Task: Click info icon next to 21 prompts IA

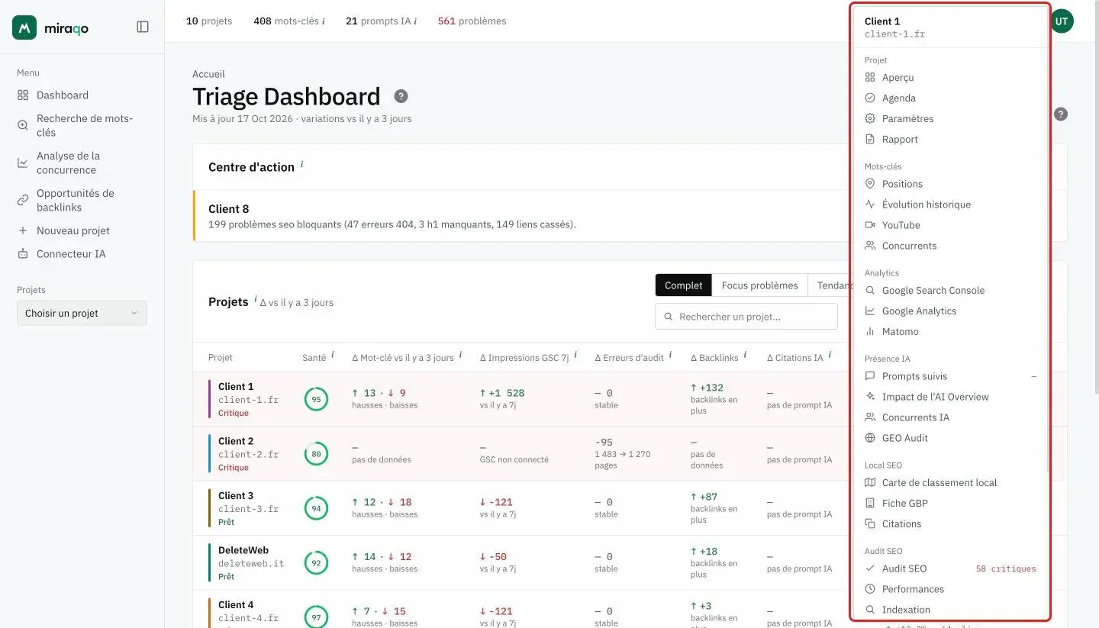Action: [x=414, y=21]
